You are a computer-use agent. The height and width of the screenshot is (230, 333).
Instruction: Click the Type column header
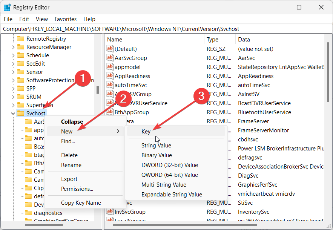pyautogui.click(x=220, y=40)
